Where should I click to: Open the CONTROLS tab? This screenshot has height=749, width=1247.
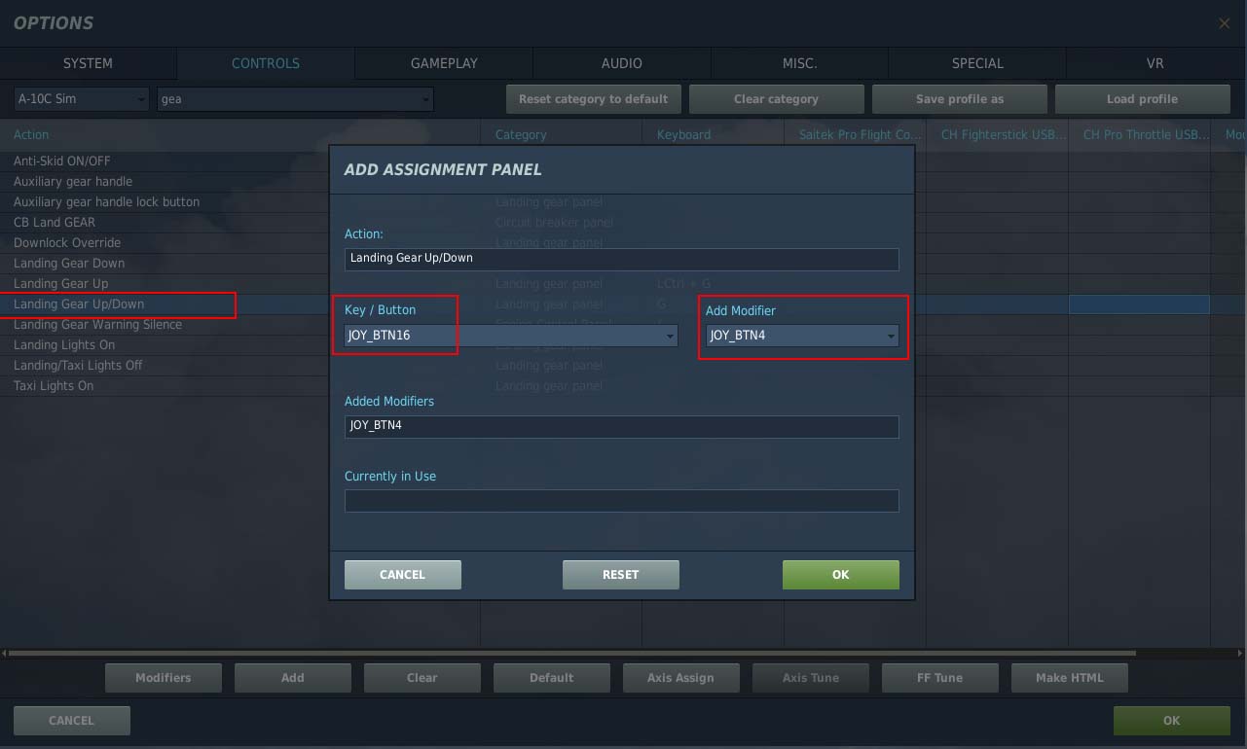pyautogui.click(x=266, y=63)
